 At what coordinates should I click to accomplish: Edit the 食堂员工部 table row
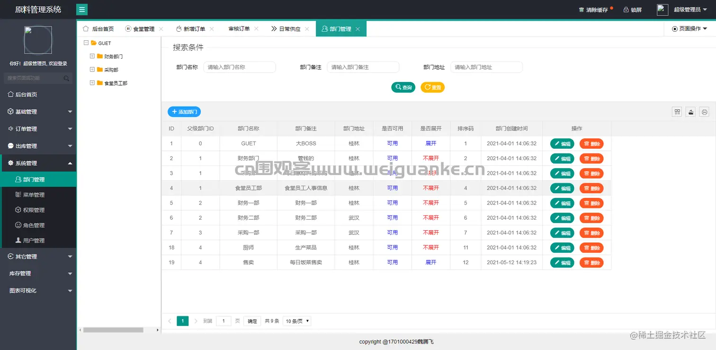[x=562, y=188]
